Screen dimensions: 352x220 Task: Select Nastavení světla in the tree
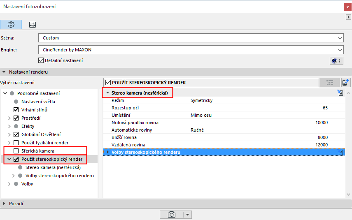pyautogui.click(x=38, y=102)
